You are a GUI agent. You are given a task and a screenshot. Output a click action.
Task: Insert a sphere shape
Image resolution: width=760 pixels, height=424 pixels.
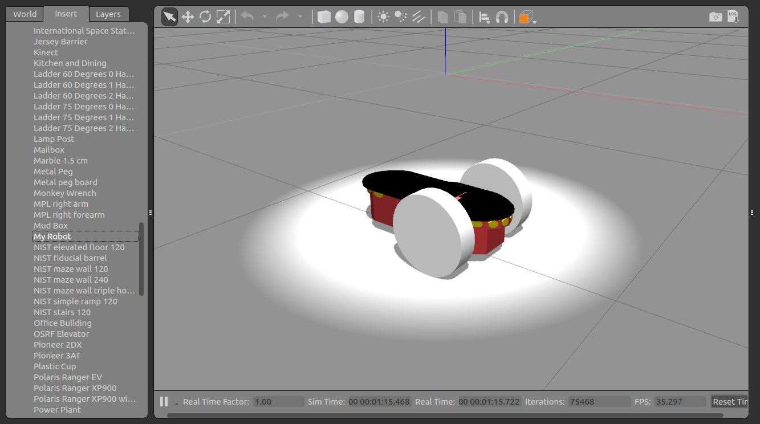(342, 17)
